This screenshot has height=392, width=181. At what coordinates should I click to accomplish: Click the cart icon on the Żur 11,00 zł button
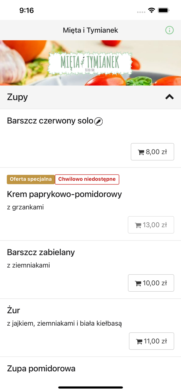point(139,341)
